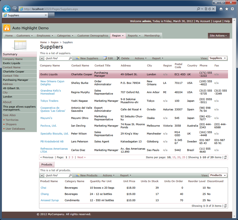Click the browser back arrow button
The width and height of the screenshot is (238, 220).
[x=7, y=9]
